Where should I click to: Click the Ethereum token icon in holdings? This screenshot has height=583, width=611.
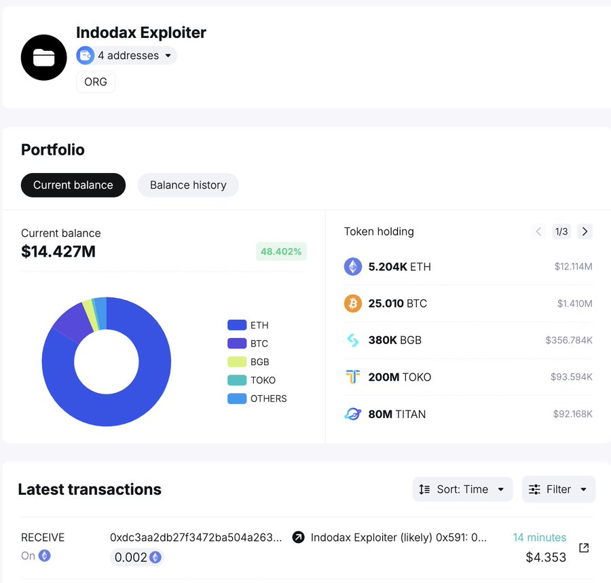coord(353,267)
